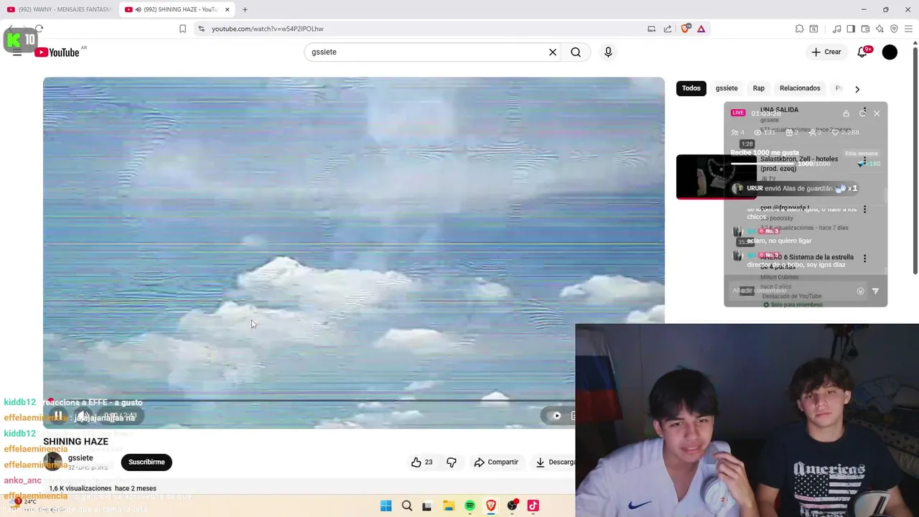This screenshot has width=919, height=517.
Task: Download via the Descargar button
Action: pyautogui.click(x=554, y=462)
